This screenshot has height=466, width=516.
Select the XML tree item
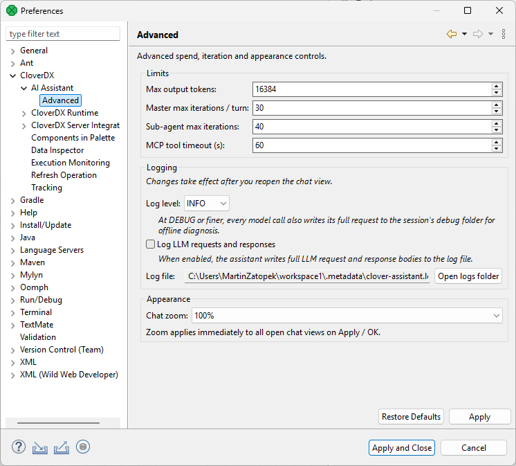tap(28, 362)
